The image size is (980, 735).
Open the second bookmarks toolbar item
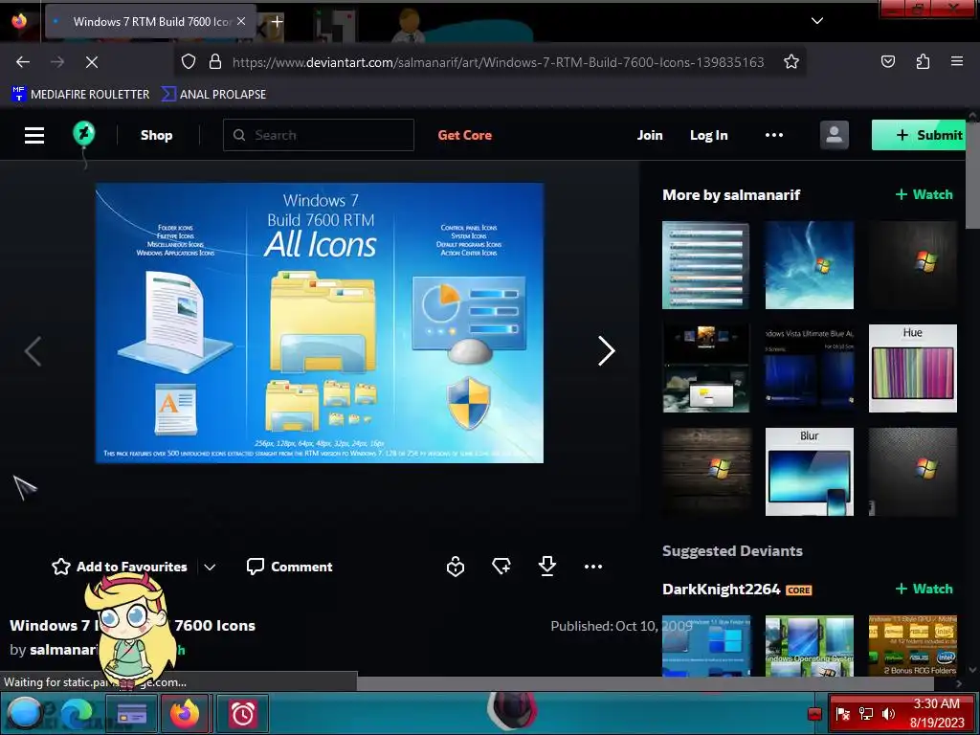coord(213,95)
